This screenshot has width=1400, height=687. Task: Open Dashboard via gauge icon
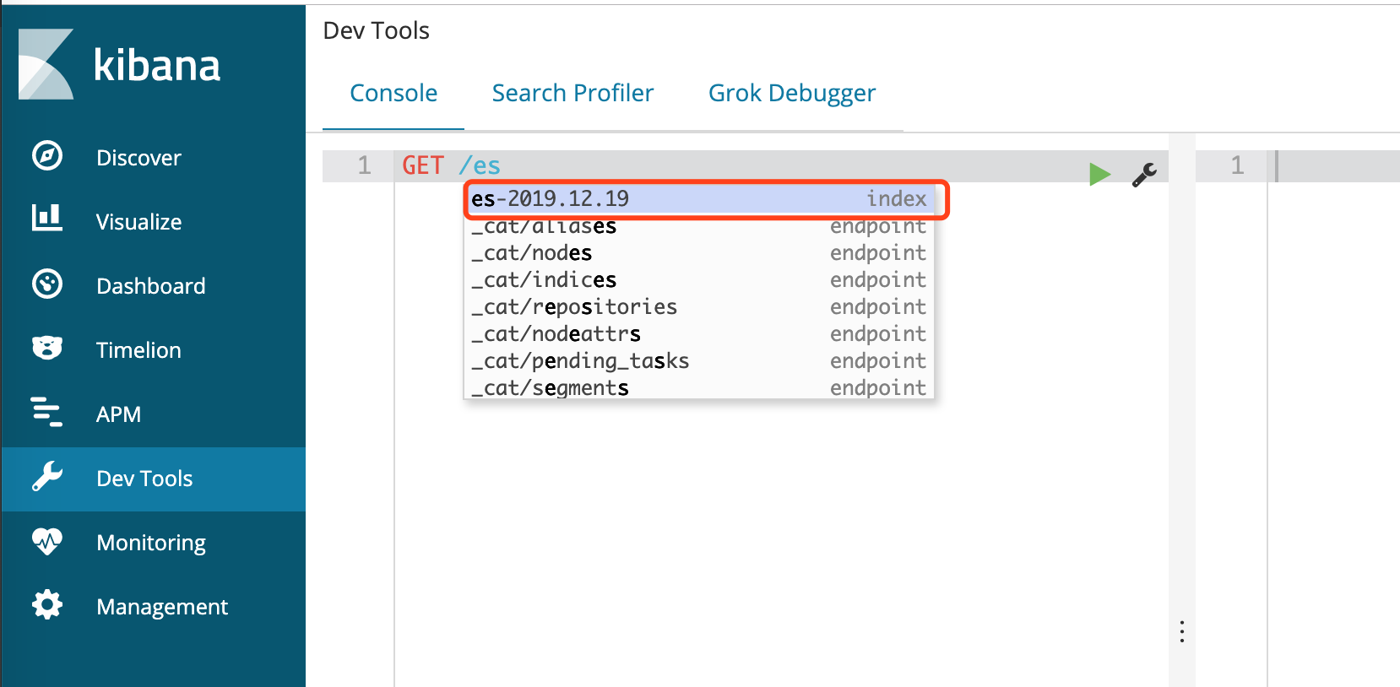(x=47, y=284)
